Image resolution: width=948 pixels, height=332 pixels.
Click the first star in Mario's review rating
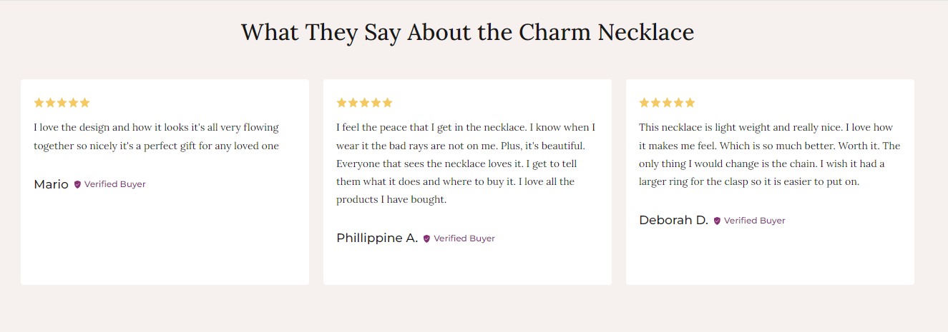pyautogui.click(x=39, y=103)
